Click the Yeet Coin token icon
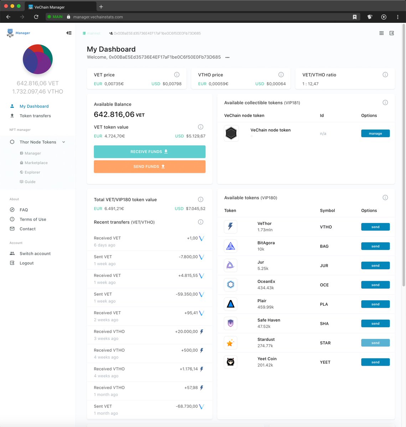Screen dimensions: 406x427 (231, 362)
